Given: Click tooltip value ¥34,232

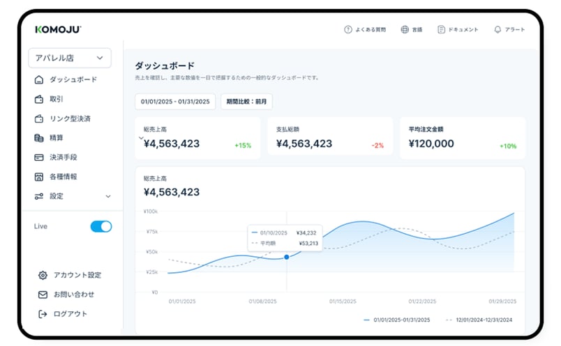Looking at the screenshot, I should (306, 233).
